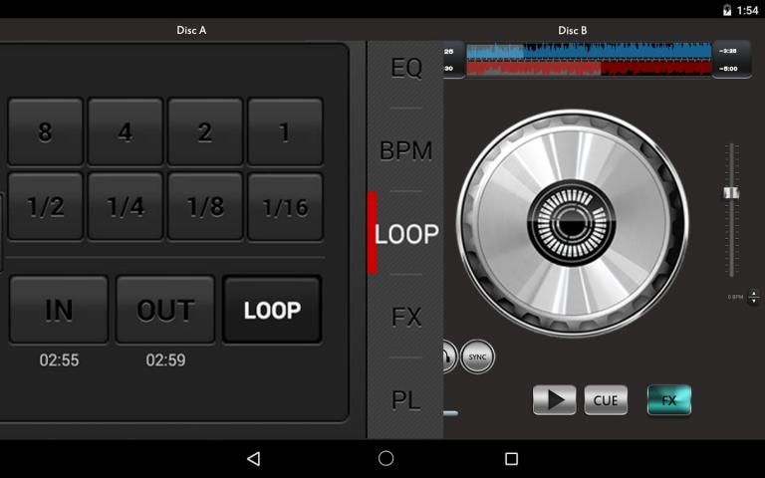Open the FX tab in the side menu
Viewport: 765px width, 478px height.
[x=406, y=317]
